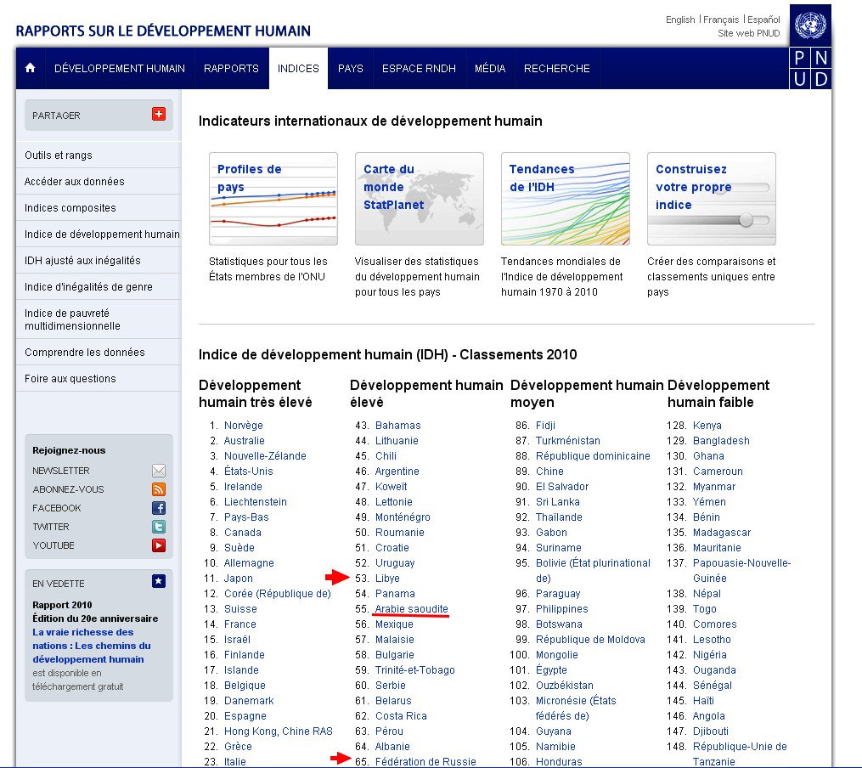
Task: Open the Chine country link
Action: (x=549, y=472)
